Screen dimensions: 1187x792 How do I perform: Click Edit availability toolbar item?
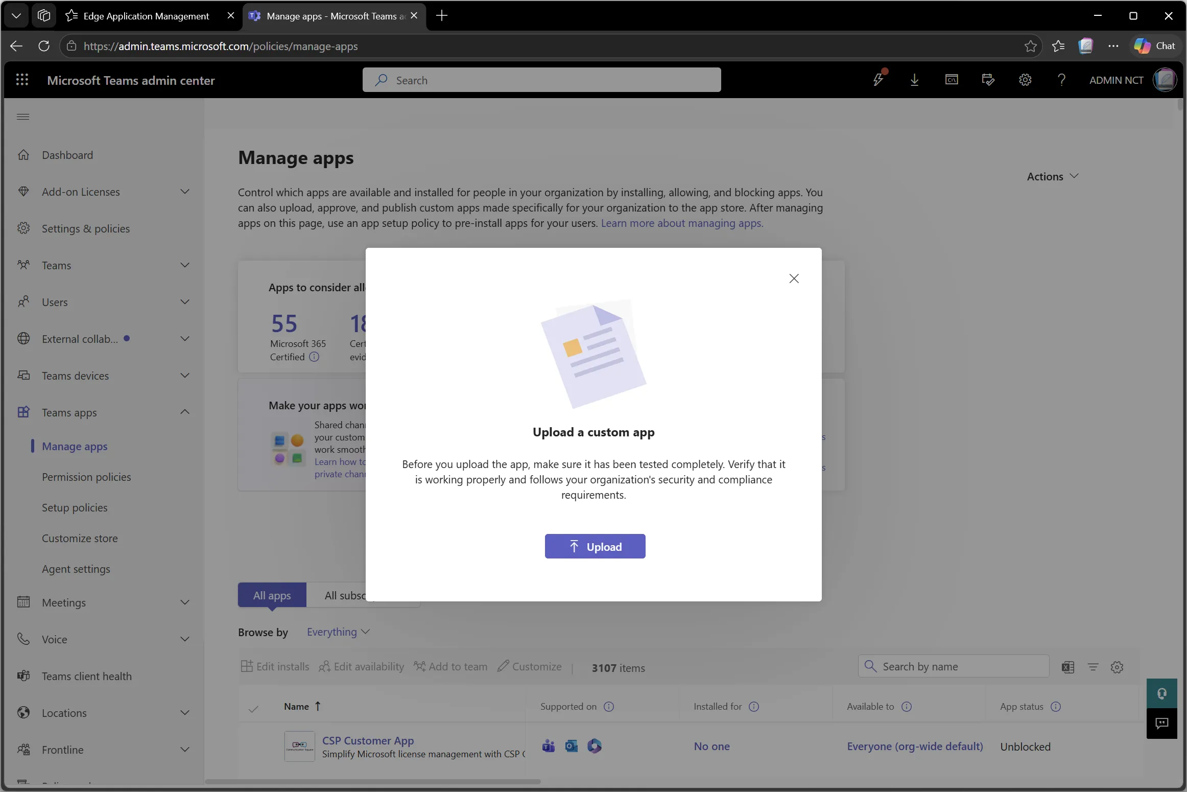361,666
